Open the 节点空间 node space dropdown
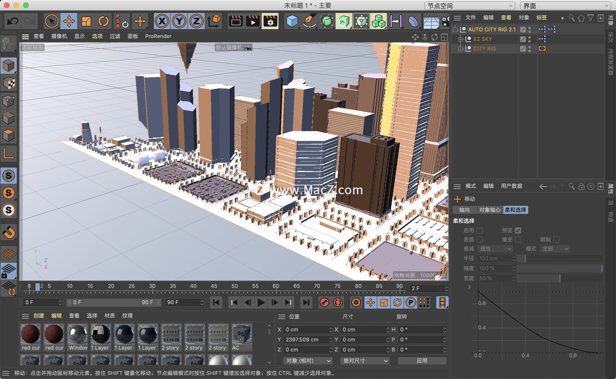The width and height of the screenshot is (616, 379). [469, 5]
